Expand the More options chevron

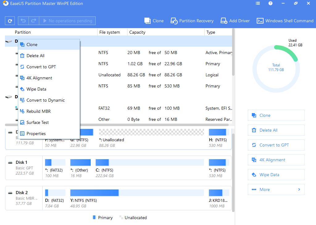click(x=299, y=189)
